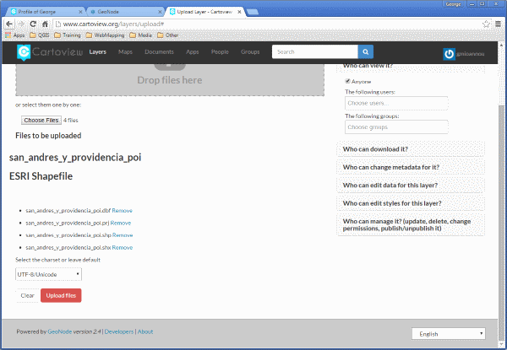507x350 pixels.
Task: Open the WebMapping bookmark folder
Action: 105,35
